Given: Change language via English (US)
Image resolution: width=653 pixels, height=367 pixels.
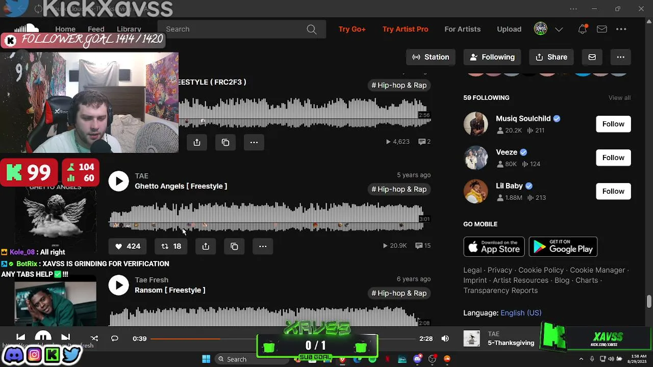Looking at the screenshot, I should (521, 313).
